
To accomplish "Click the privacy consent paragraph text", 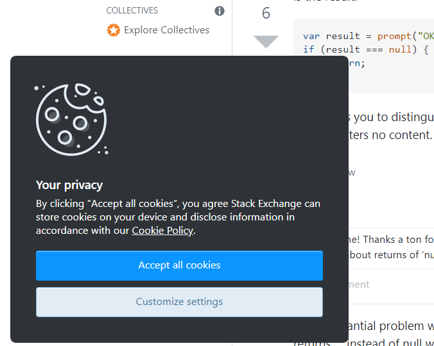I will (178, 217).
